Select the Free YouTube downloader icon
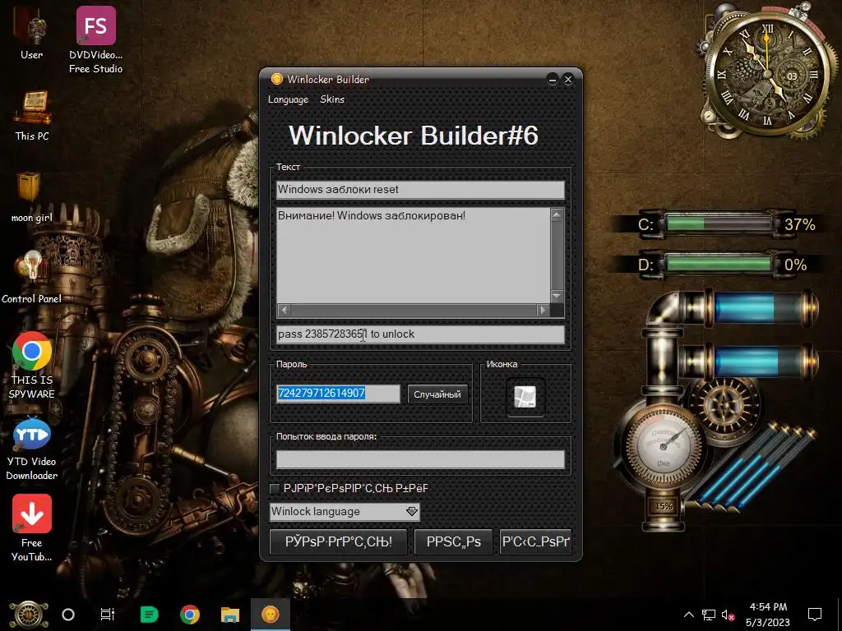Viewport: 842px width, 631px height. tap(32, 528)
